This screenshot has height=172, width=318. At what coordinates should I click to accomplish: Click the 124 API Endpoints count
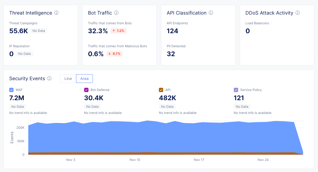[172, 31]
